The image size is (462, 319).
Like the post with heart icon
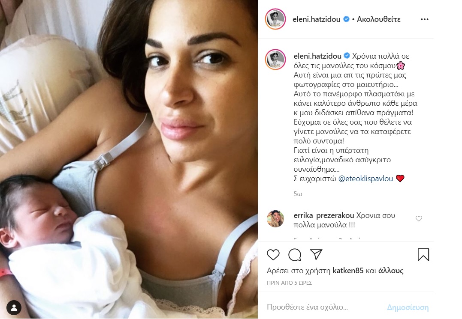click(x=273, y=255)
